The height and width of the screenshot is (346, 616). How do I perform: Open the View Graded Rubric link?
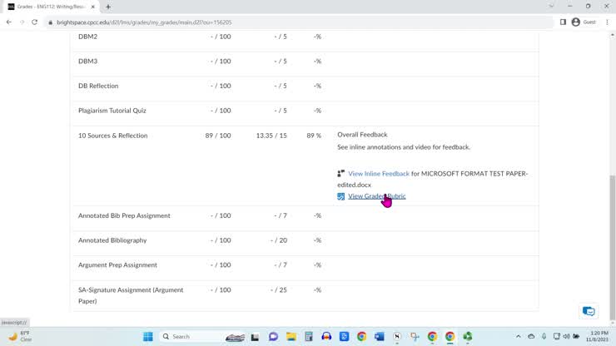click(x=376, y=196)
